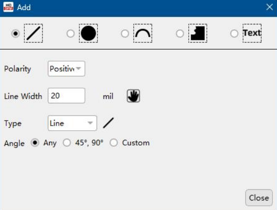The image size is (277, 210).
Task: Choose the Custom angle radio button
Action: [114, 143]
